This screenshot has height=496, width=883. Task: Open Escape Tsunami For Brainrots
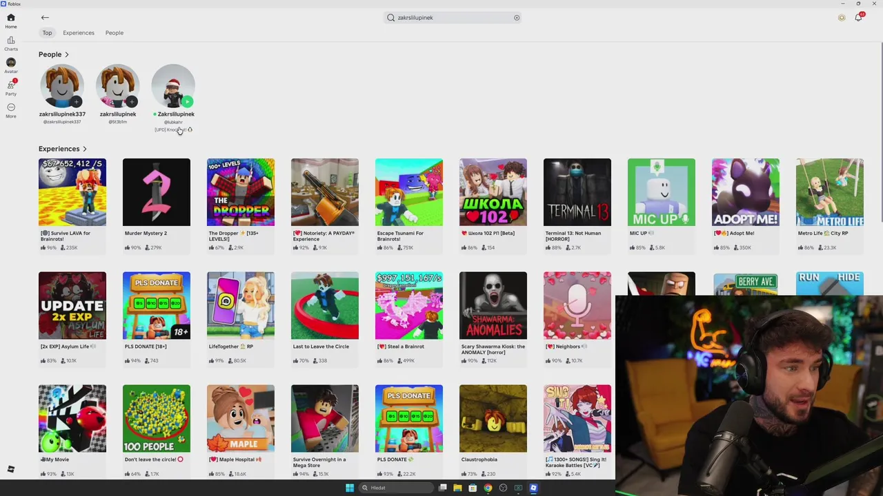click(409, 192)
